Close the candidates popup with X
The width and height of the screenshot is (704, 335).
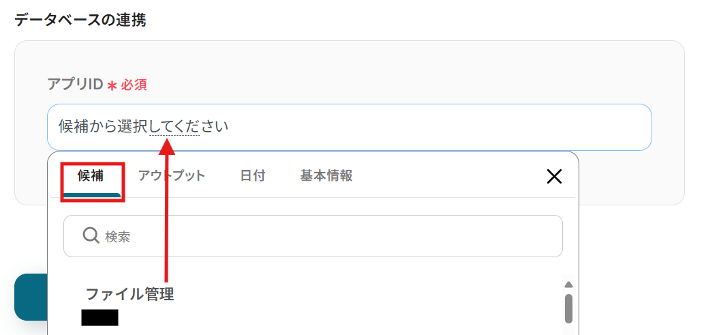point(555,177)
